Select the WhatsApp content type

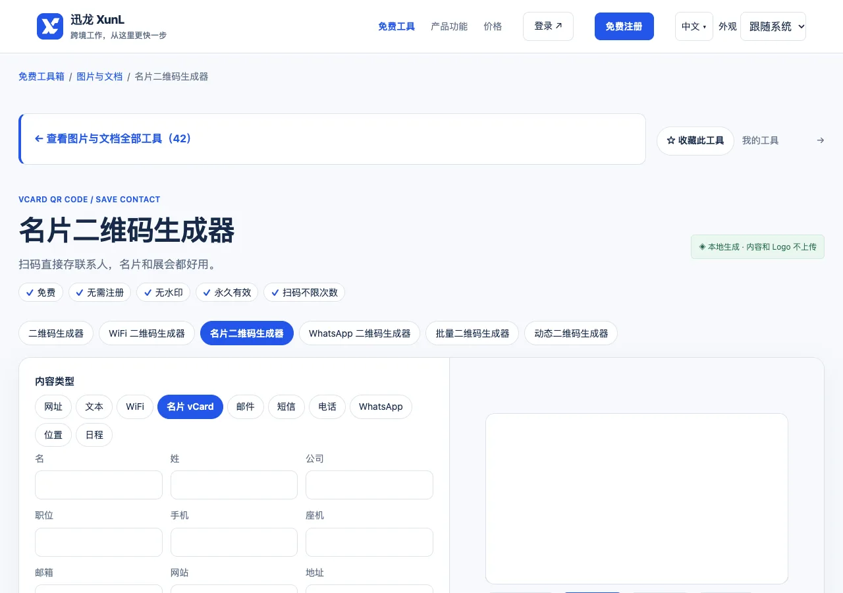(x=381, y=407)
